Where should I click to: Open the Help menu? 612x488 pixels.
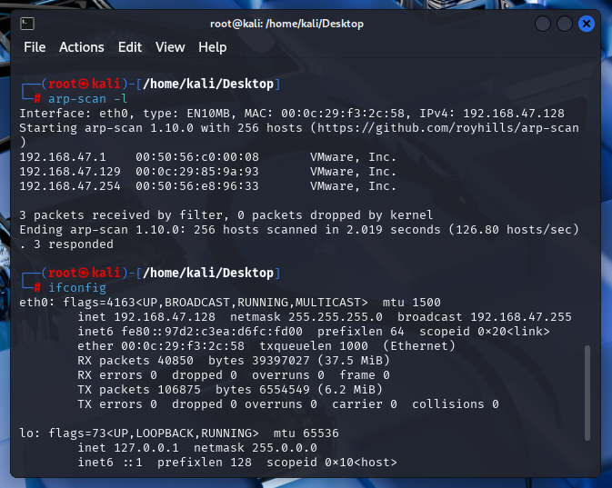(213, 47)
